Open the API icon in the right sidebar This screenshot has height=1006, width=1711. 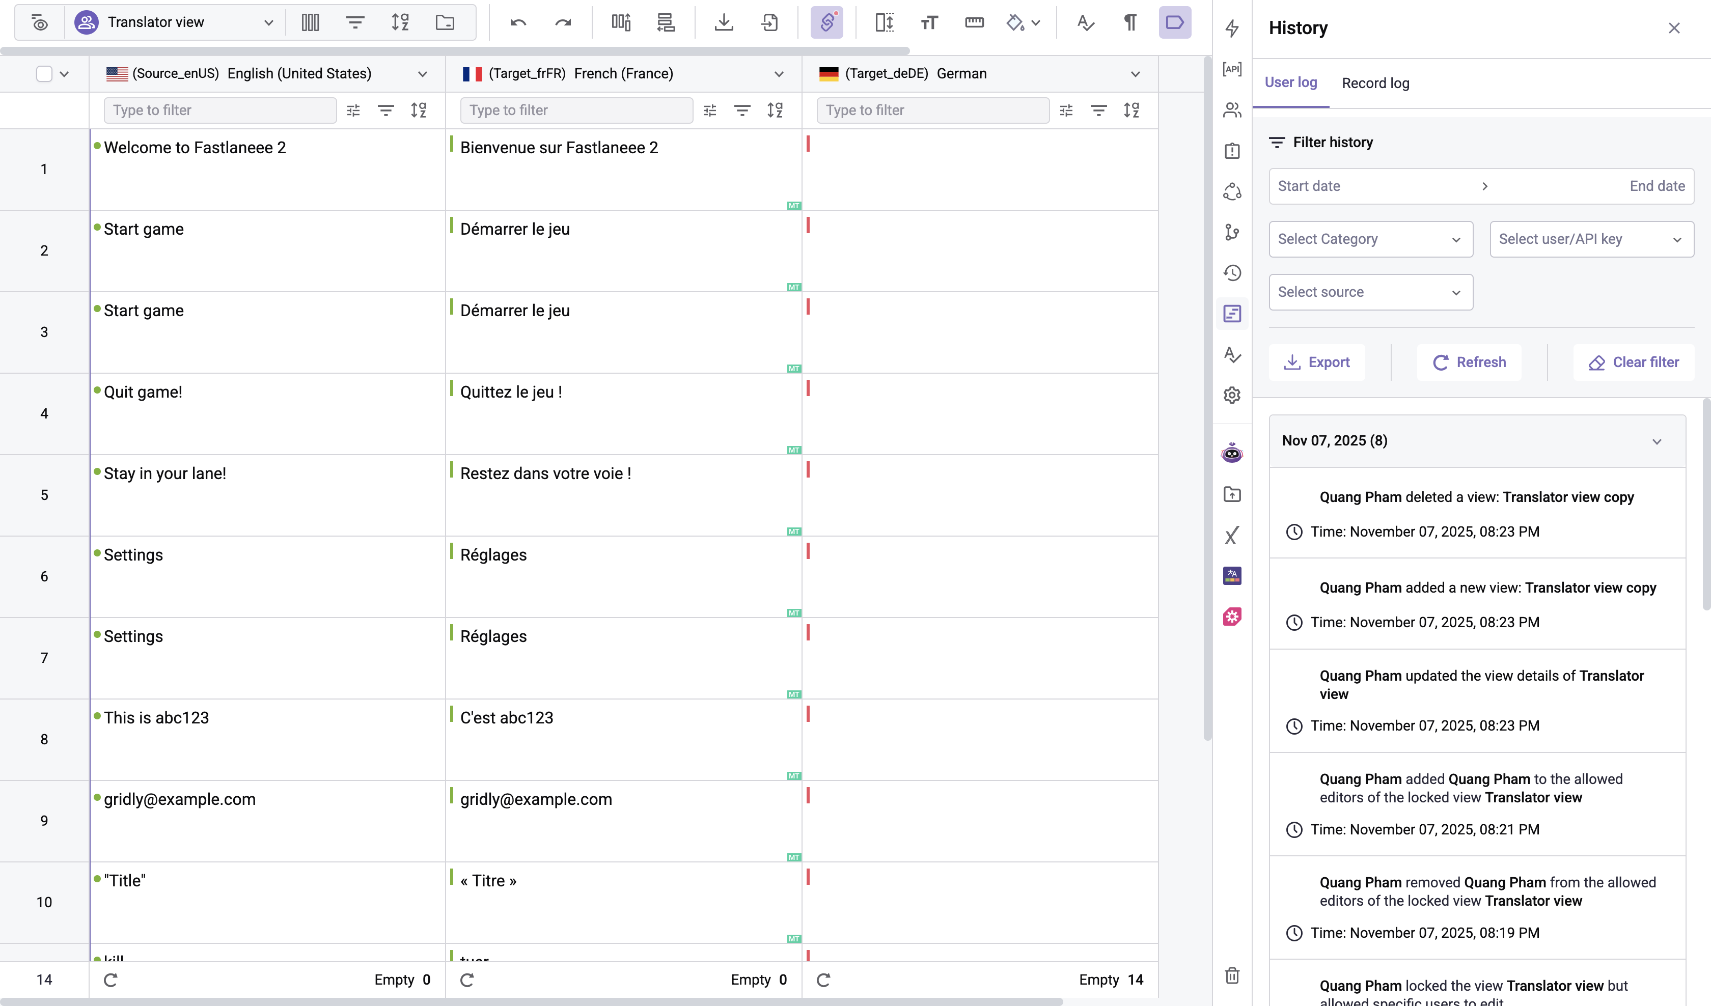1232,69
